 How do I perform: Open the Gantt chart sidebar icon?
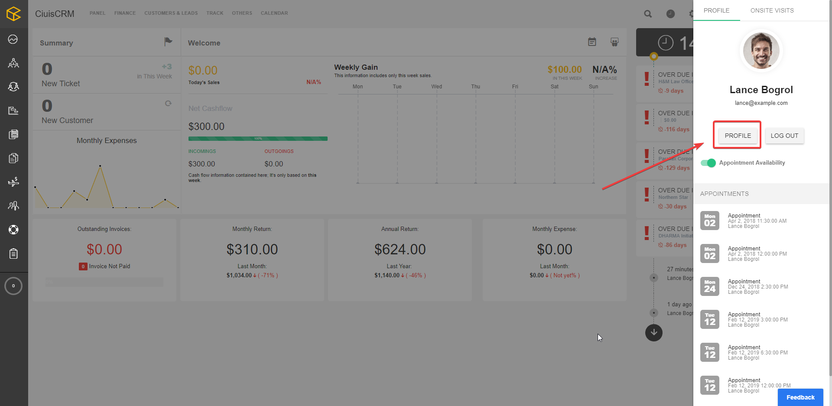point(13,110)
